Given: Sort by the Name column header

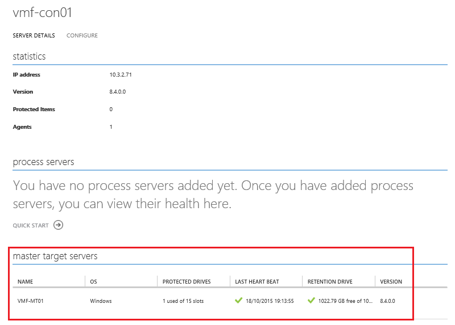Looking at the screenshot, I should point(26,282).
